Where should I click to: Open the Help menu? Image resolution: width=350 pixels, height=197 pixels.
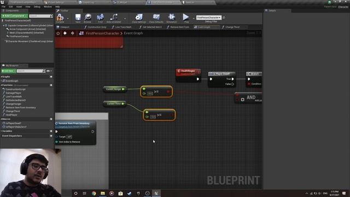pos(57,7)
